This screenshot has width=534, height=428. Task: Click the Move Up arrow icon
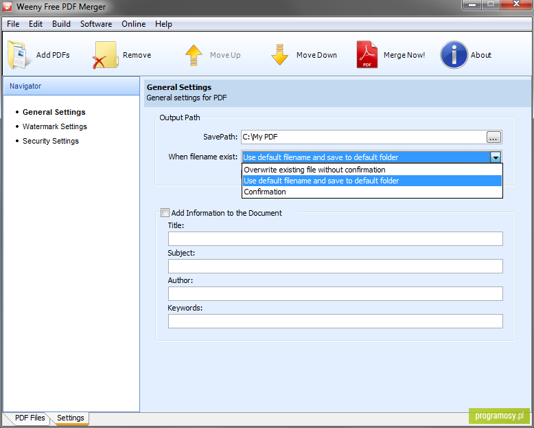[x=194, y=55]
